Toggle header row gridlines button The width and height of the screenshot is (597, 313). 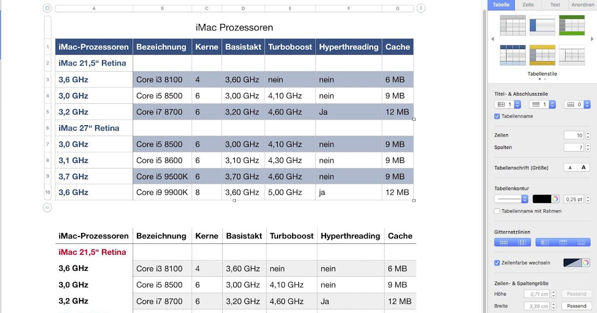click(563, 242)
